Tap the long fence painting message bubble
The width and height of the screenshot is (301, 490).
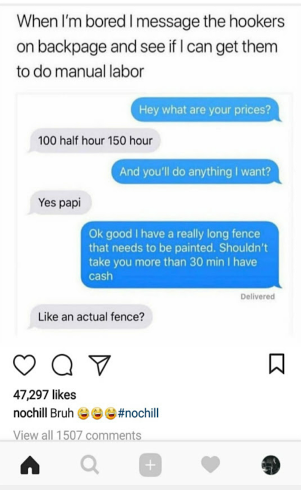point(180,255)
